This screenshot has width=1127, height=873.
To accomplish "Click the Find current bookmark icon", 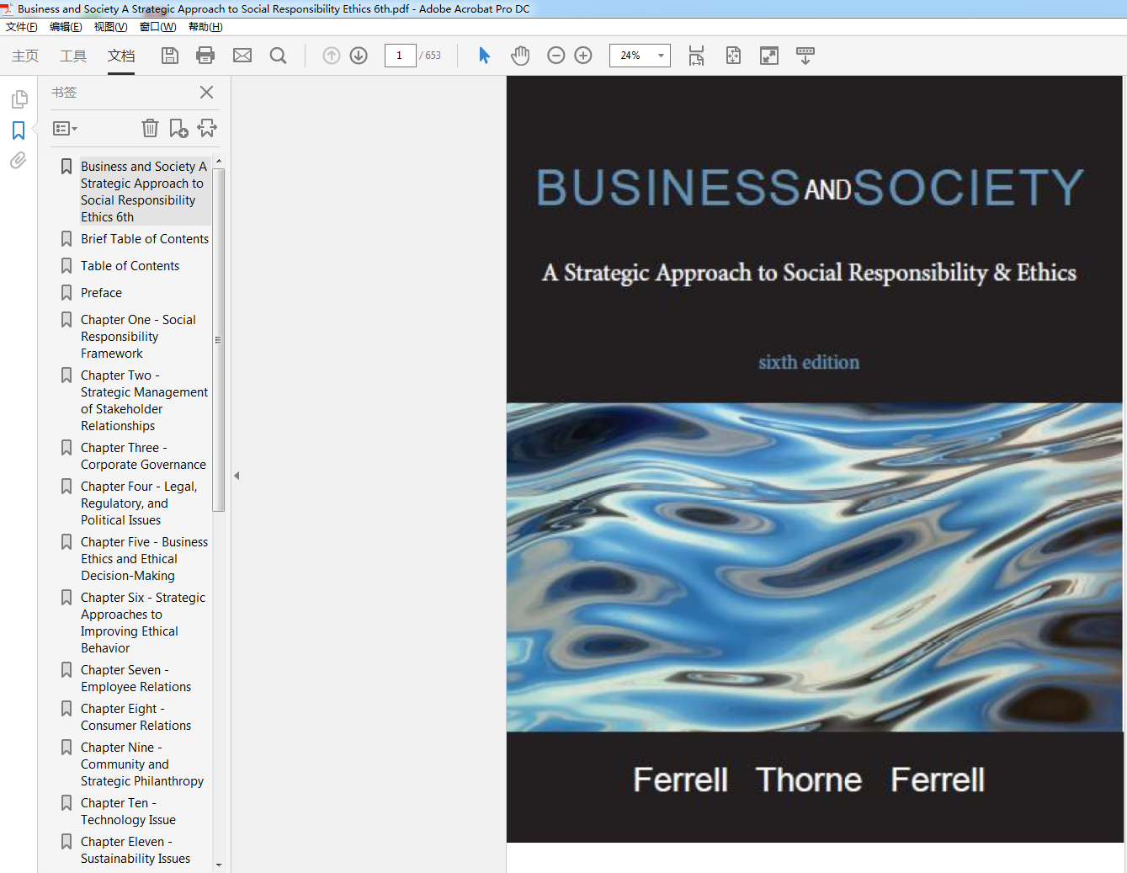I will [207, 128].
